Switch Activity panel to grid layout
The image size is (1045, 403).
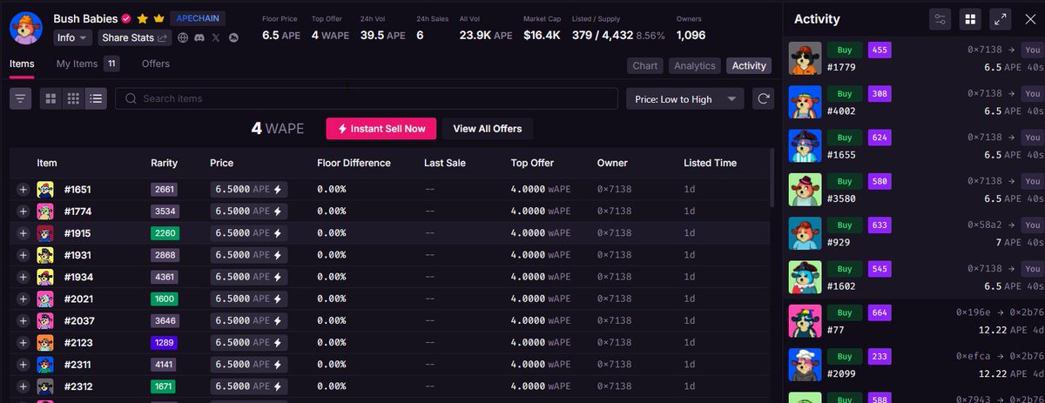[x=969, y=19]
